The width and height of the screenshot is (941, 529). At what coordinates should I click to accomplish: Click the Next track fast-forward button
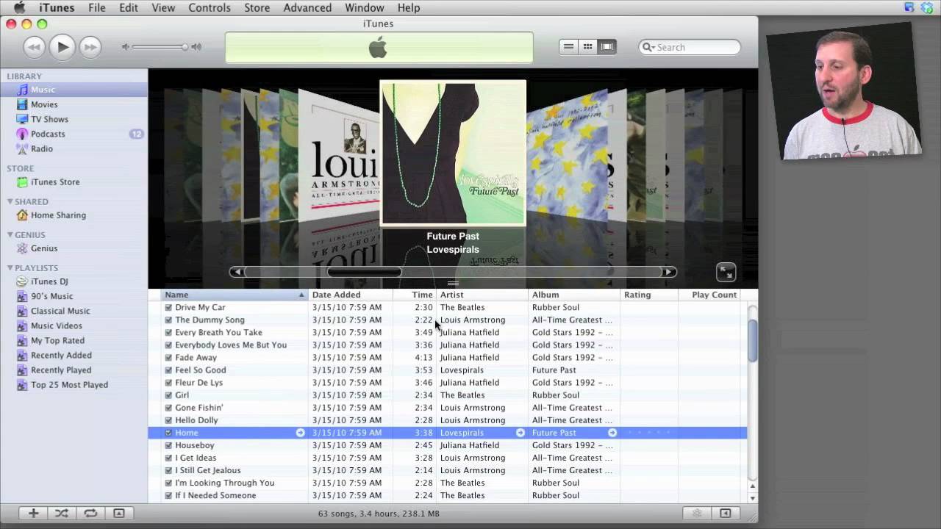coord(90,47)
